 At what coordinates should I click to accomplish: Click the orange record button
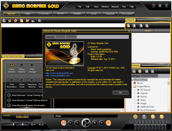(x=108, y=123)
